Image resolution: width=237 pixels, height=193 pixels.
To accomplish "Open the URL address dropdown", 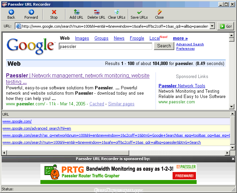I will tap(212, 26).
